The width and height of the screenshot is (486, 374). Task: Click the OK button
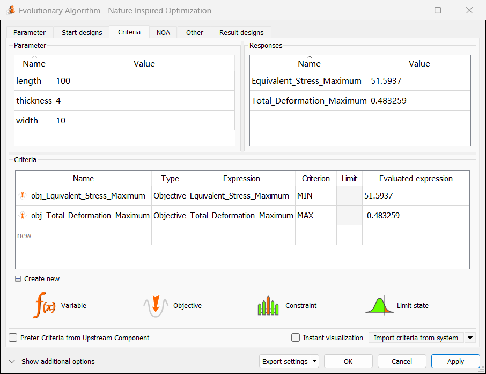(348, 361)
